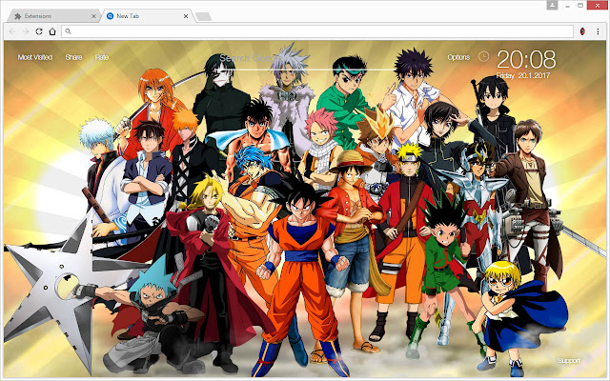
Task: Reload the page with the refresh icon
Action: [39, 31]
